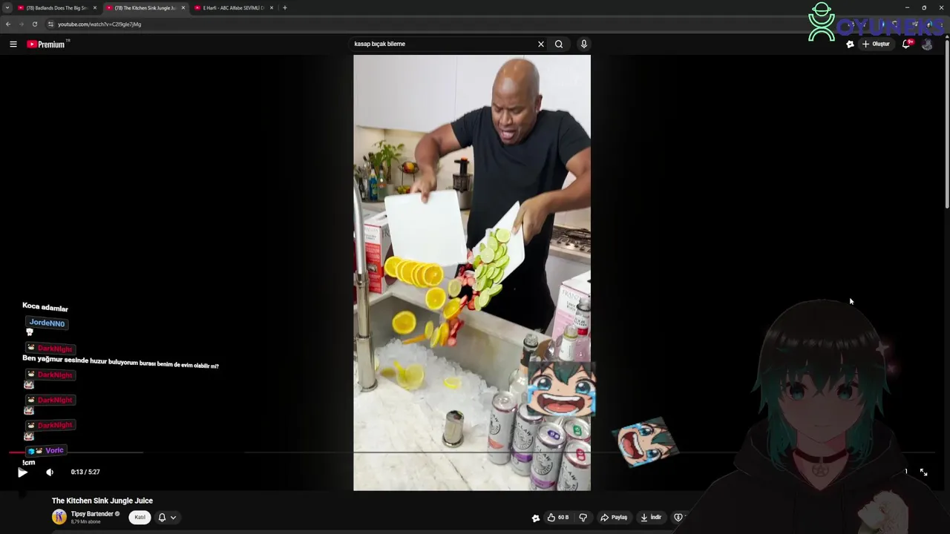Go back with the browser back arrow
The image size is (950, 534).
[8, 24]
